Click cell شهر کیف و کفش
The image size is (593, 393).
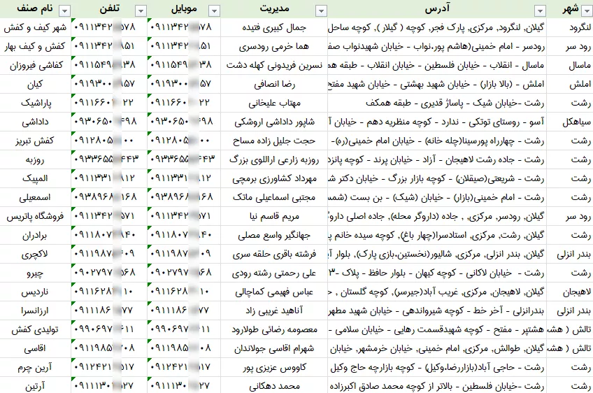(x=35, y=27)
